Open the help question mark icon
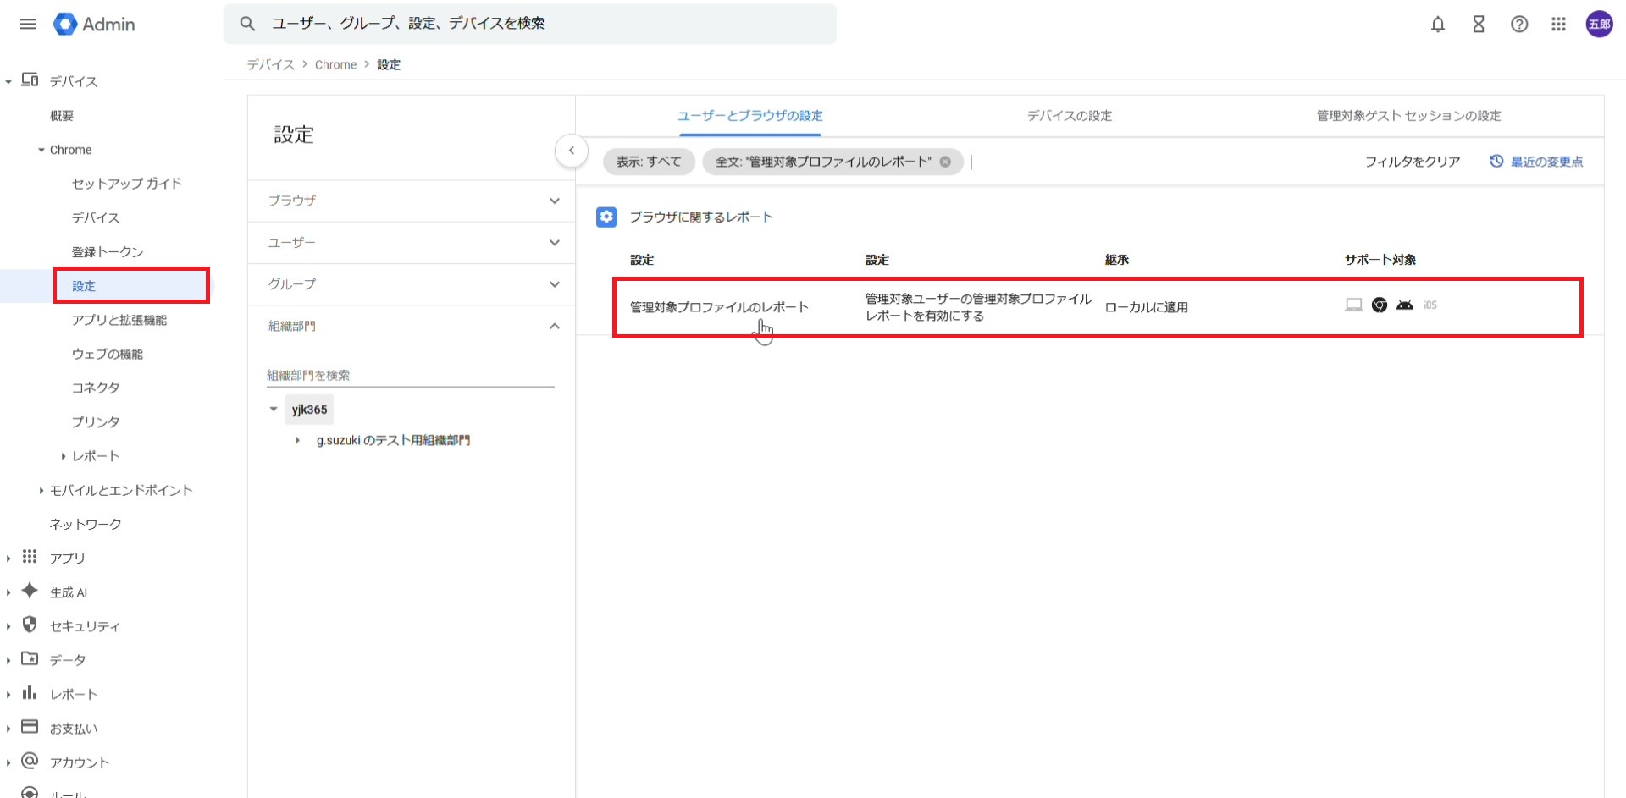This screenshot has height=798, width=1626. click(x=1519, y=24)
